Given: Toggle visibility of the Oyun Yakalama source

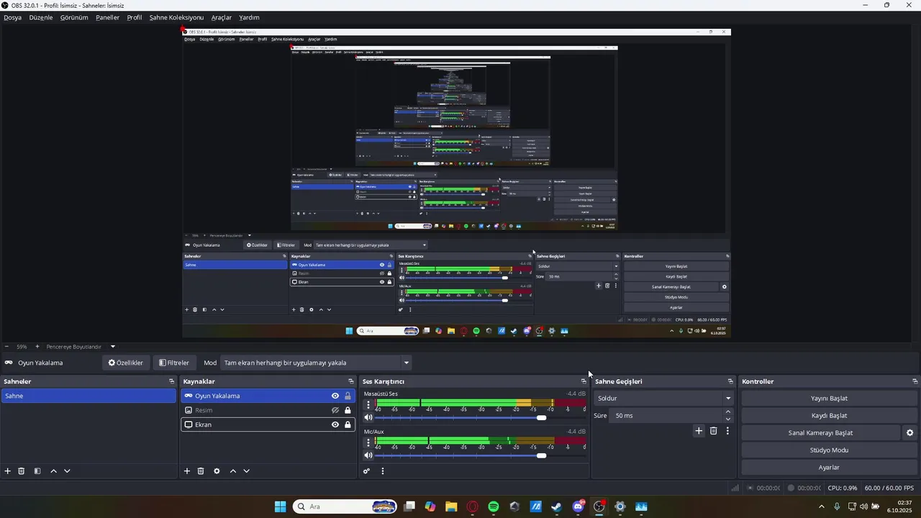Looking at the screenshot, I should 335,396.
